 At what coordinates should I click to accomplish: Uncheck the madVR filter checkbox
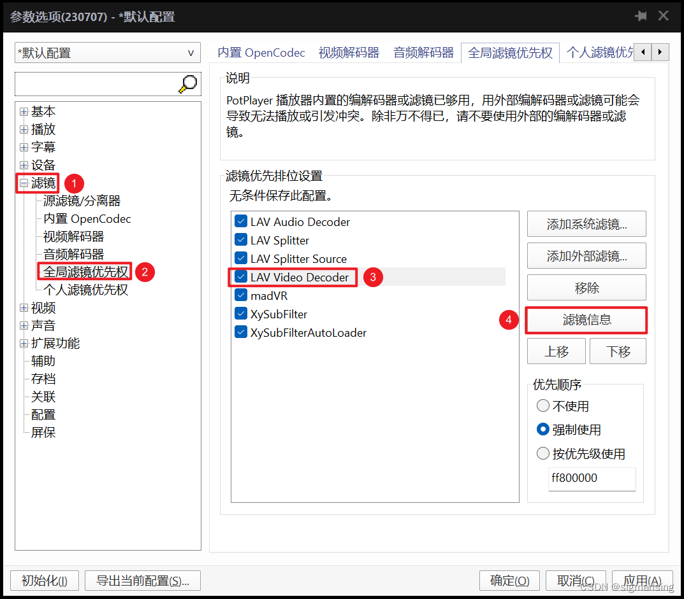241,295
